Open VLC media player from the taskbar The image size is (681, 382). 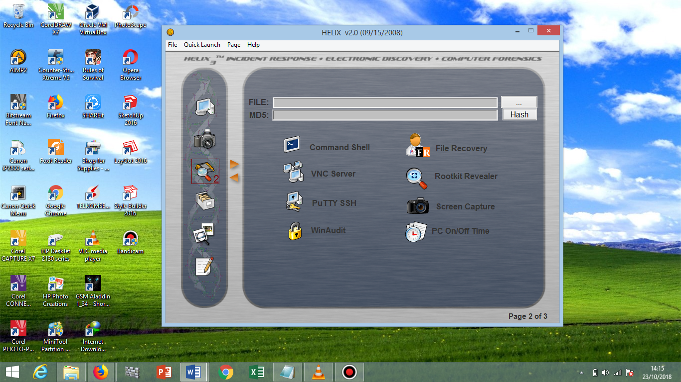[x=318, y=372]
